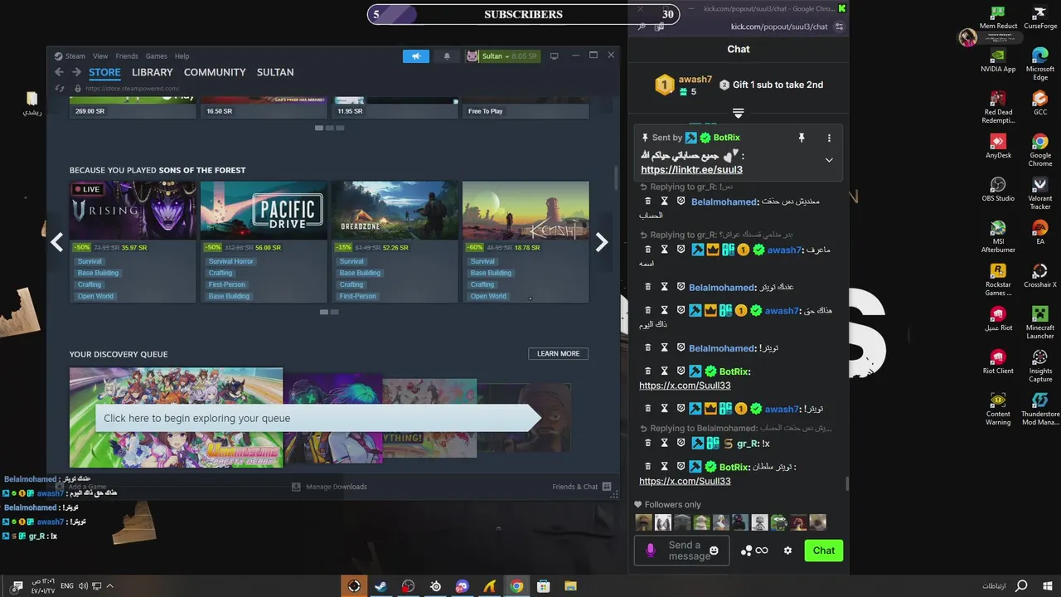Open Steam from the taskbar
Screen dimensions: 1061x597
point(380,586)
